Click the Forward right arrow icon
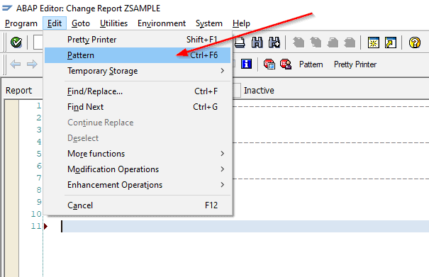The width and height of the screenshot is (429, 277). pyautogui.click(x=32, y=64)
